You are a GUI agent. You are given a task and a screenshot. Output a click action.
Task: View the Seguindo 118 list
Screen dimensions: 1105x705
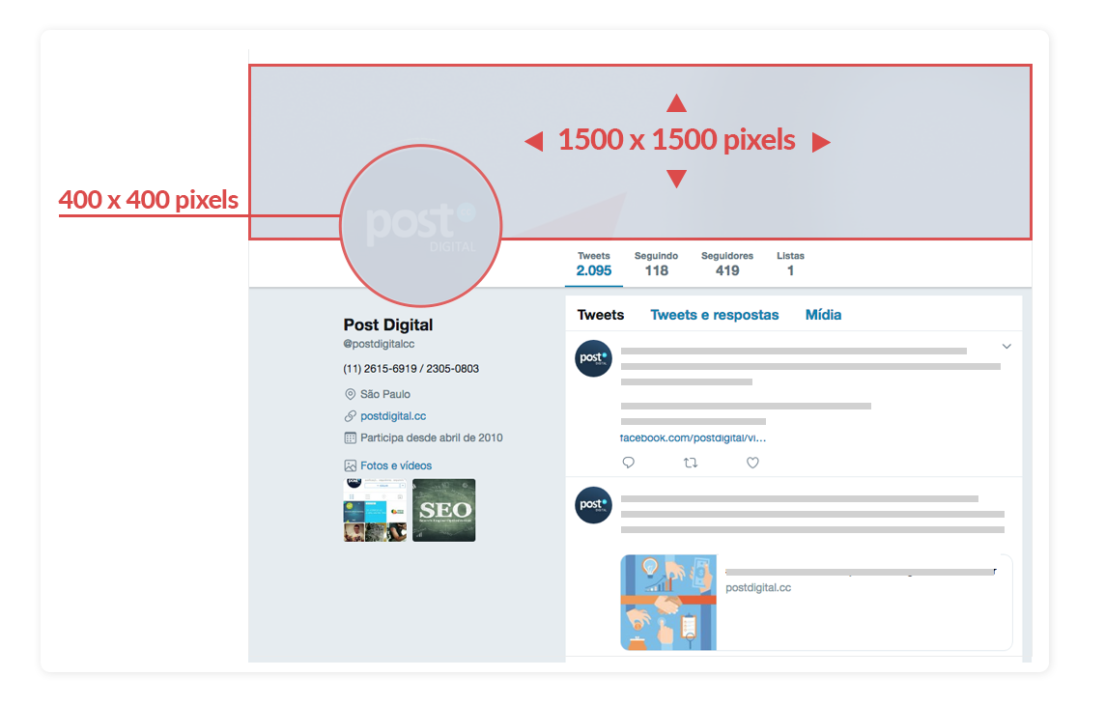click(656, 264)
